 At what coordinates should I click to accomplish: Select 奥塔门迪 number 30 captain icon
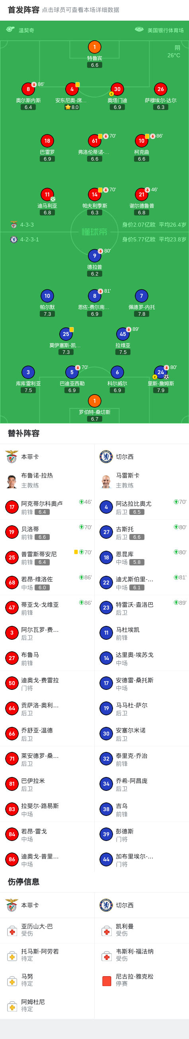[117, 89]
